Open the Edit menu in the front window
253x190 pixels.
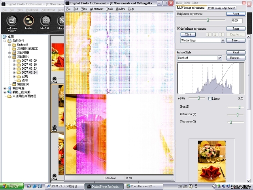coord(76,9)
